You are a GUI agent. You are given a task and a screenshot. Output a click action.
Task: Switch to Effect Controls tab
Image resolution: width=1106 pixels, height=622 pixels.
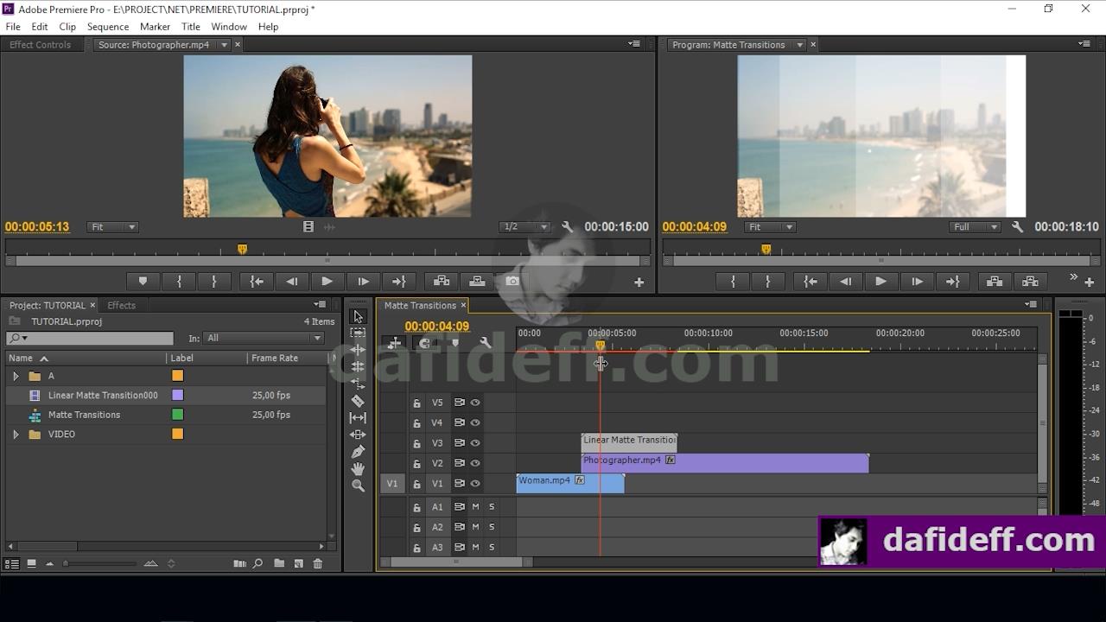[x=40, y=45]
